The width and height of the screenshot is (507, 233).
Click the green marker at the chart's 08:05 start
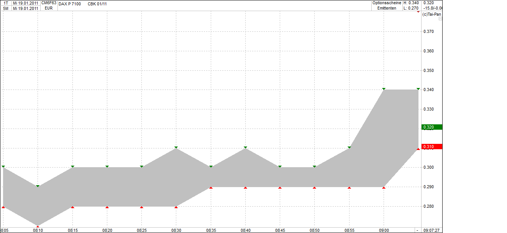pos(3,166)
